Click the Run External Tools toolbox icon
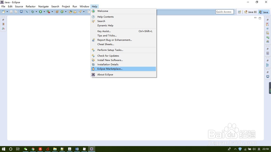Screen dimensions: 271x152 click(49, 12)
